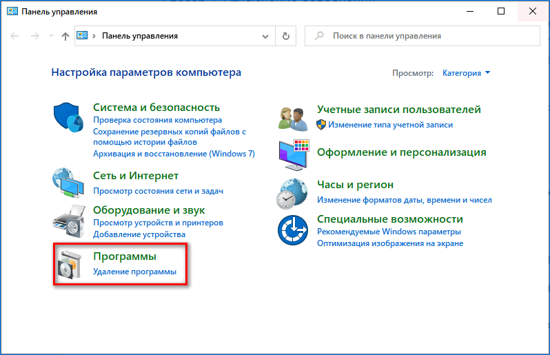Click Изменение типа учетной записи link
The width and height of the screenshot is (550, 355).
[x=390, y=125]
